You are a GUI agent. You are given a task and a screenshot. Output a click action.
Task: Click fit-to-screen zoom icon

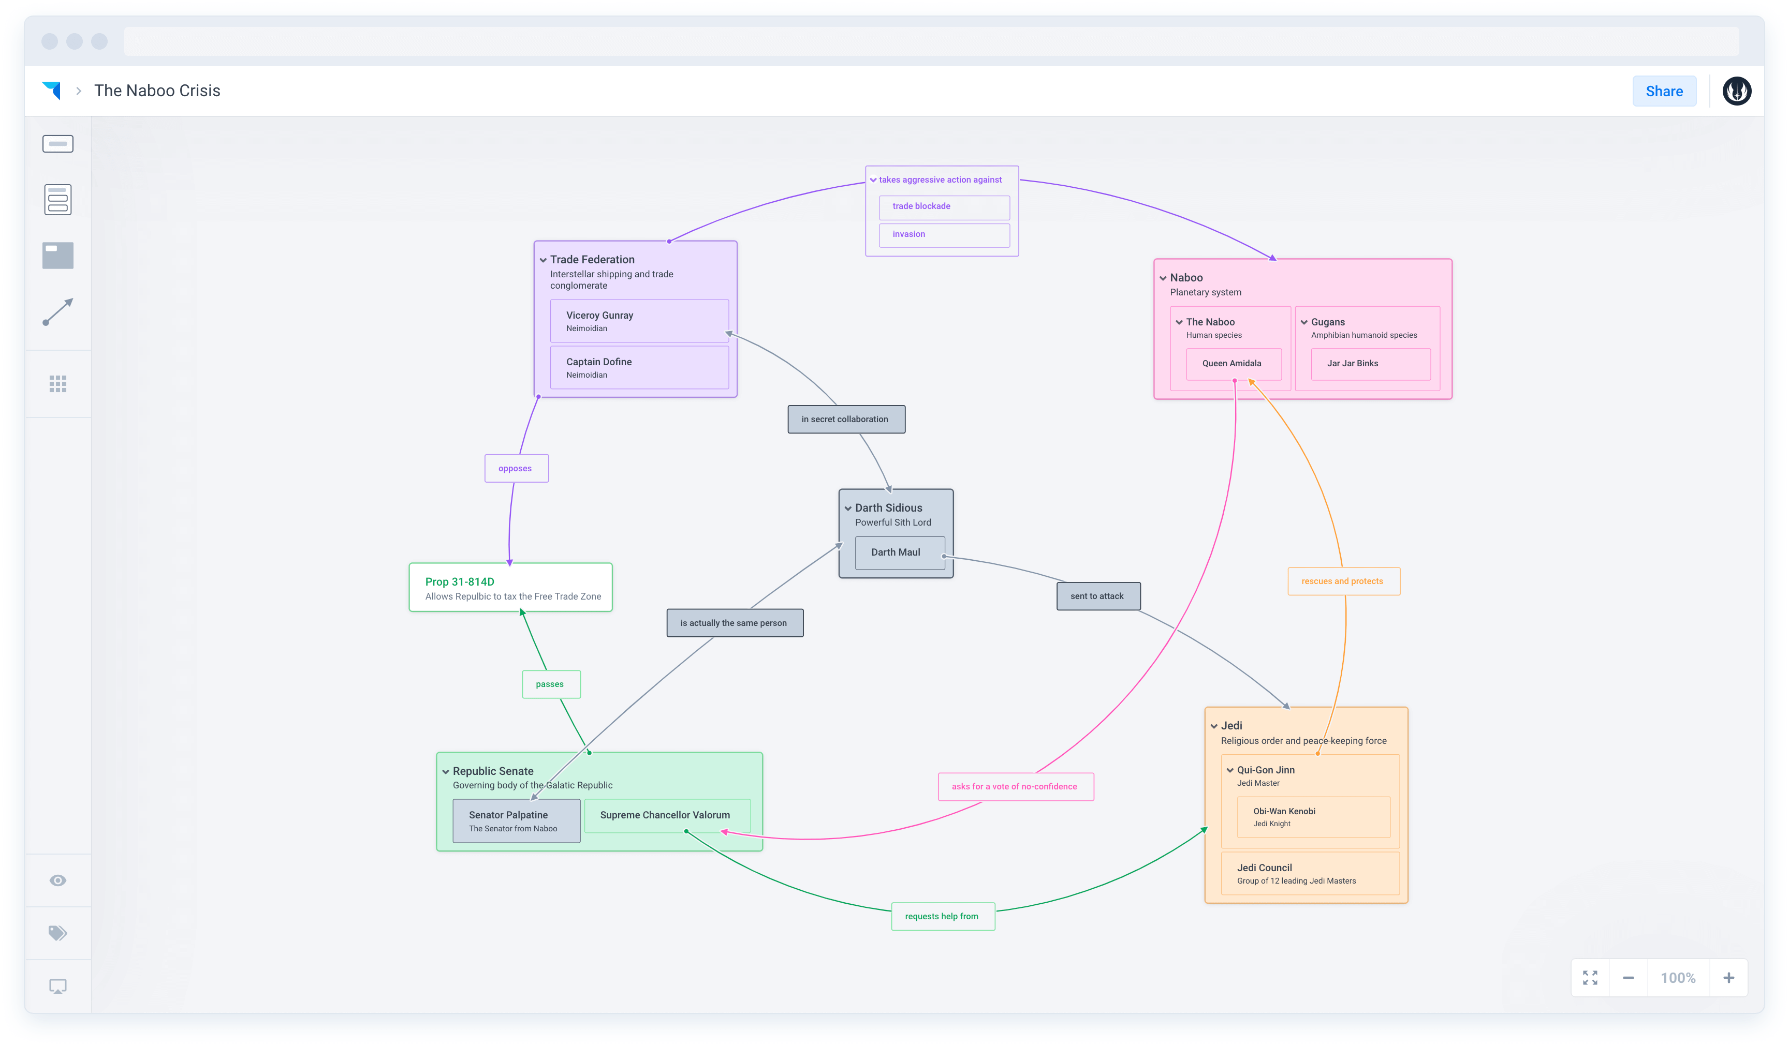click(x=1590, y=978)
